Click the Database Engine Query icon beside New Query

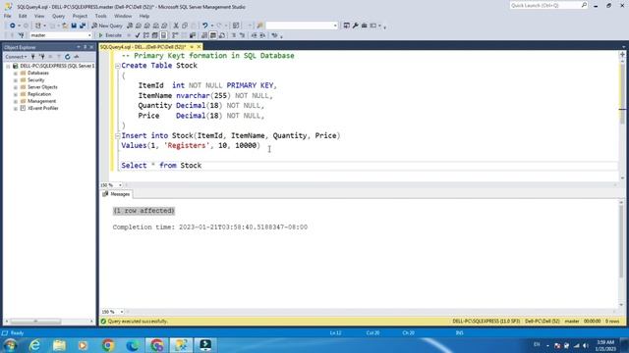coord(130,25)
